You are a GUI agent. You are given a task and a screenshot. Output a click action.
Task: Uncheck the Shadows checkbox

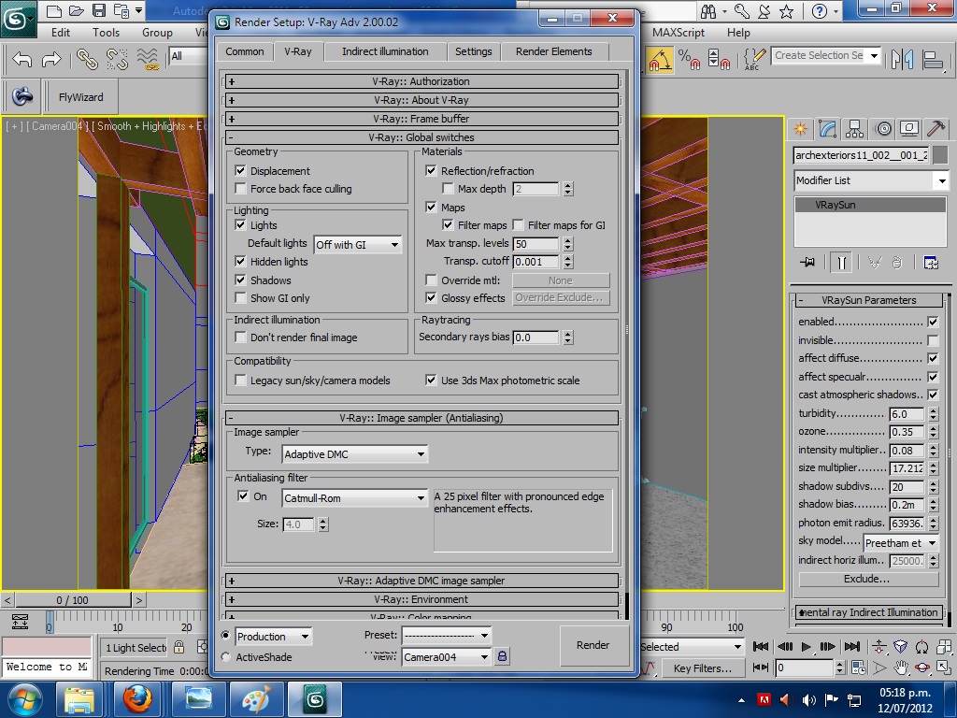tap(240, 280)
